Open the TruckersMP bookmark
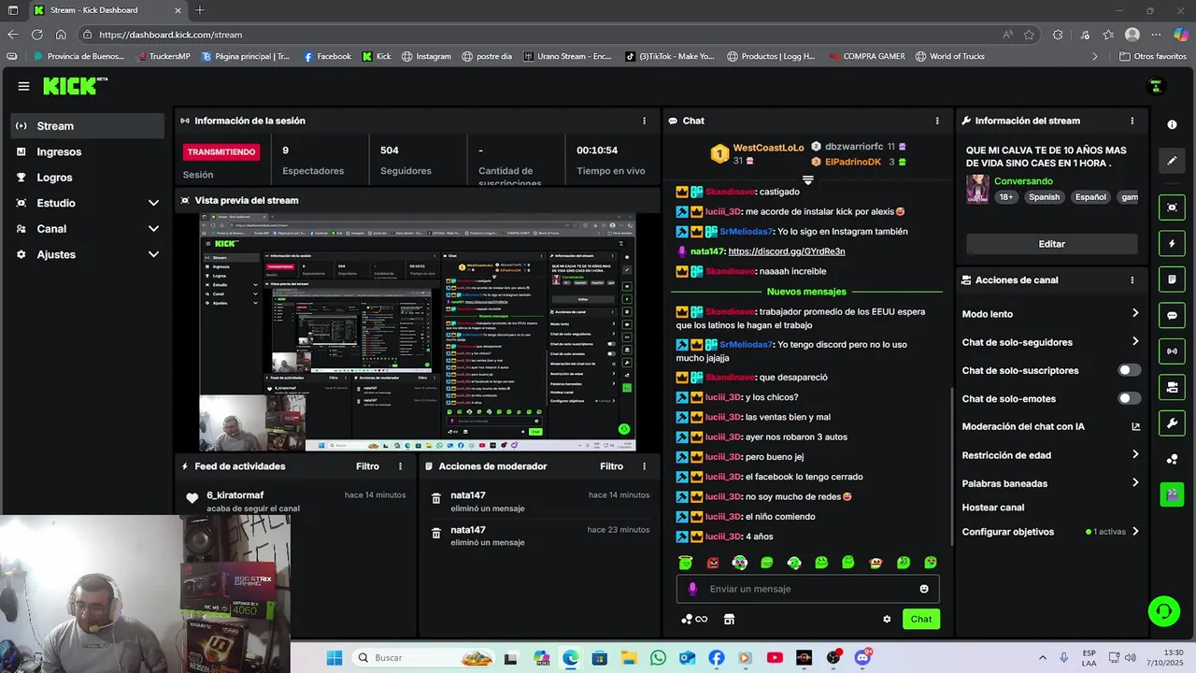This screenshot has height=673, width=1196. click(x=162, y=56)
